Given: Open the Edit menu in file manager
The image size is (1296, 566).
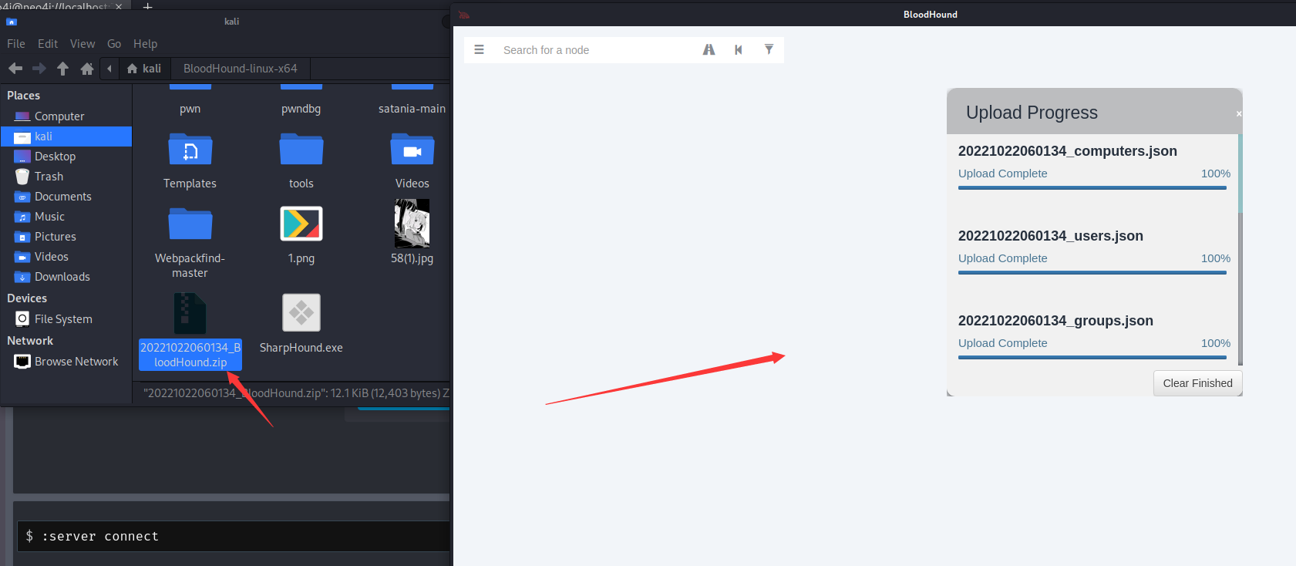Looking at the screenshot, I should [48, 44].
